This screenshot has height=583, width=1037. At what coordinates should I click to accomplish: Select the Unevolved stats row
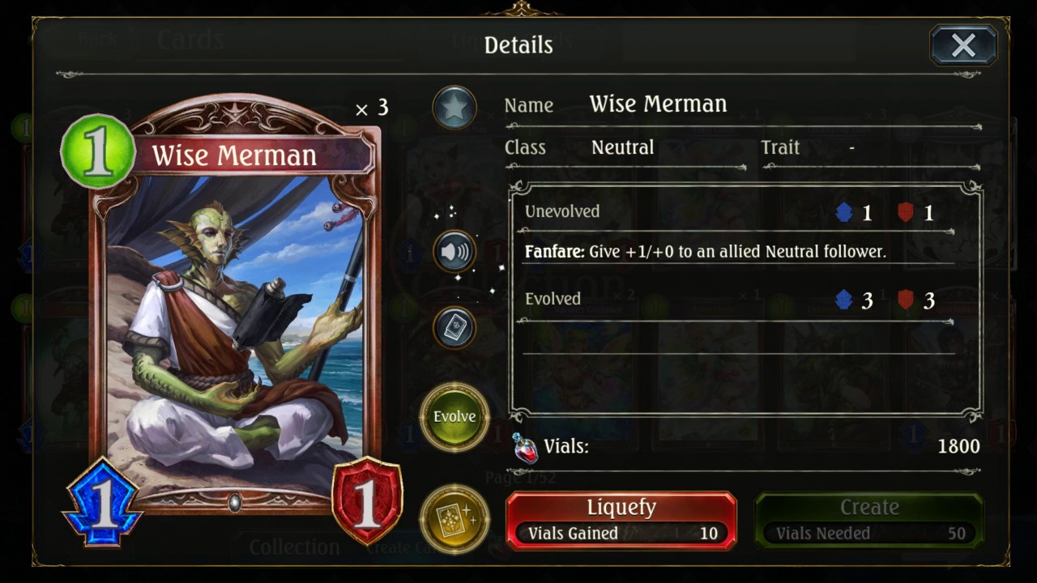click(738, 212)
